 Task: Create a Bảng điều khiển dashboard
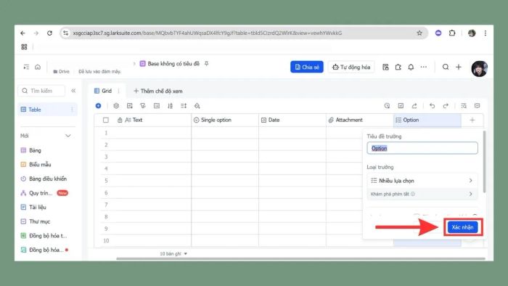44,179
